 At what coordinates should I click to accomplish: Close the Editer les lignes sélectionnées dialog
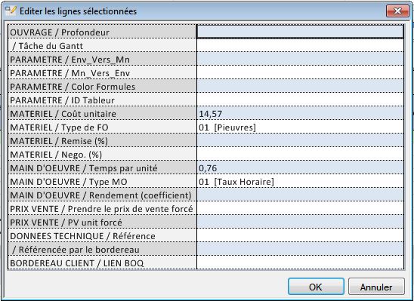coord(397,11)
